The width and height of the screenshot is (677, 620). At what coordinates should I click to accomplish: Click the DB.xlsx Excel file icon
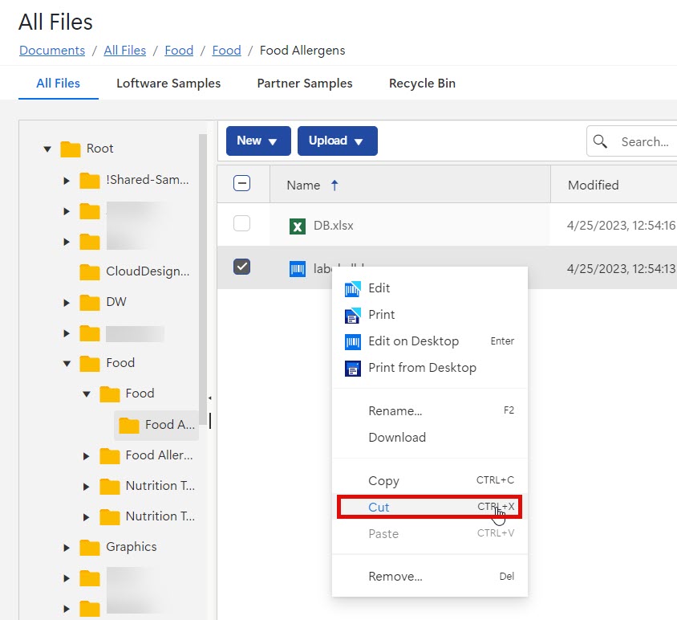[x=298, y=226]
